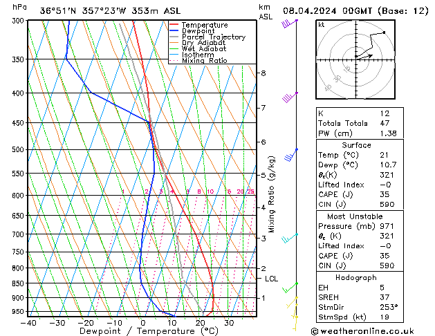Click the 5 km altitude label
Viewport: 435px width, 336px height.
pyautogui.click(x=263, y=175)
